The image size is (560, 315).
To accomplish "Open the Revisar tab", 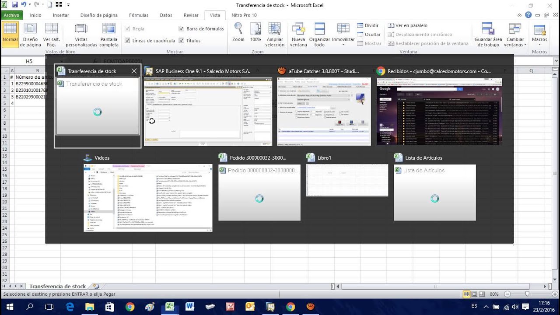I will point(191,15).
